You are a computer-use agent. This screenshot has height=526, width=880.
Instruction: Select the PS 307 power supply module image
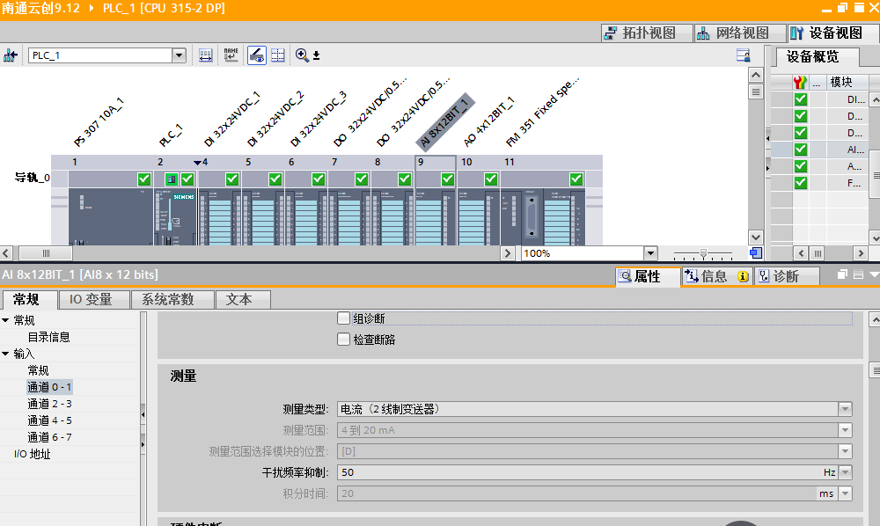point(111,217)
